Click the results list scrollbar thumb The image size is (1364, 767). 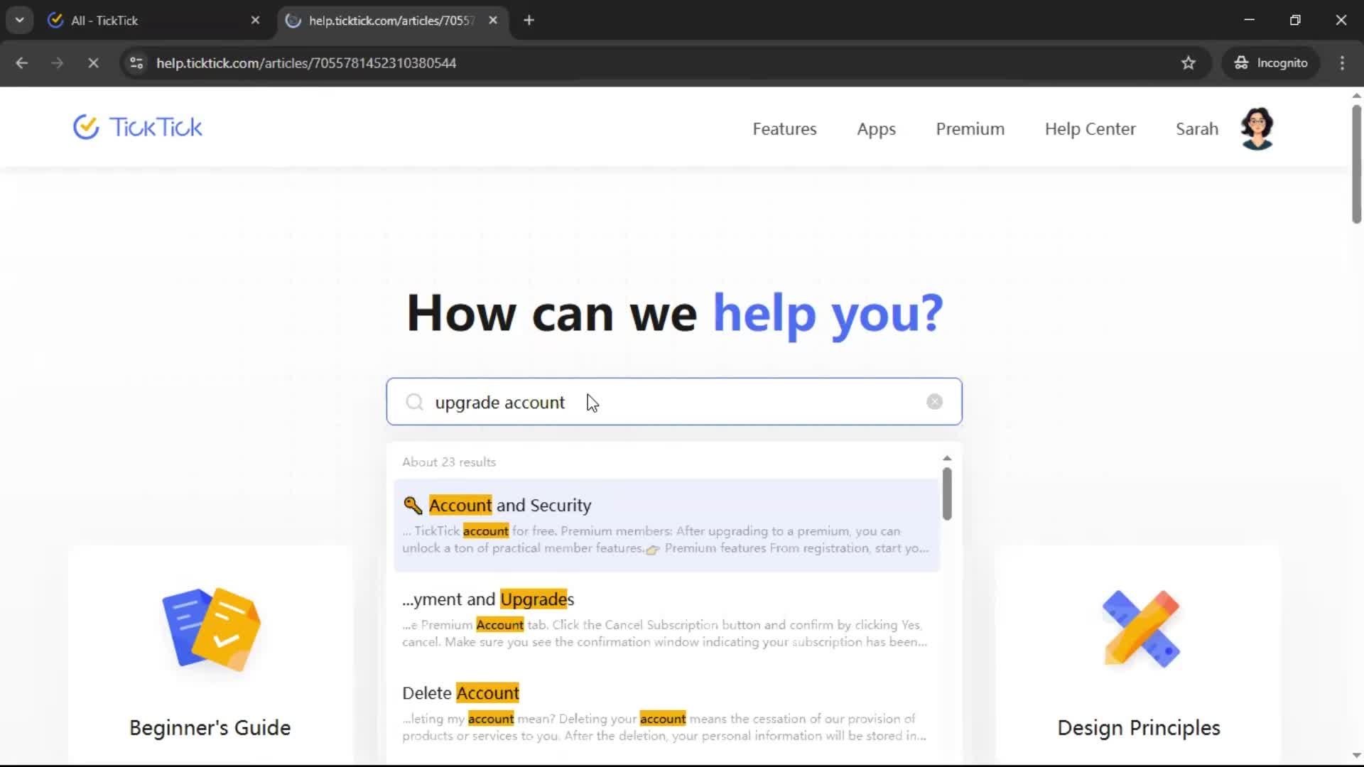click(947, 494)
